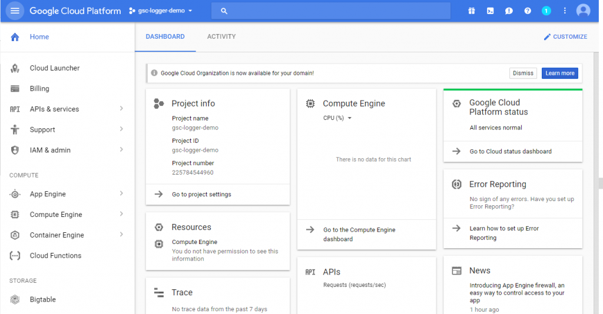Image resolution: width=603 pixels, height=314 pixels.
Task: Open Cloud Functions in the sidebar
Action: pos(55,256)
